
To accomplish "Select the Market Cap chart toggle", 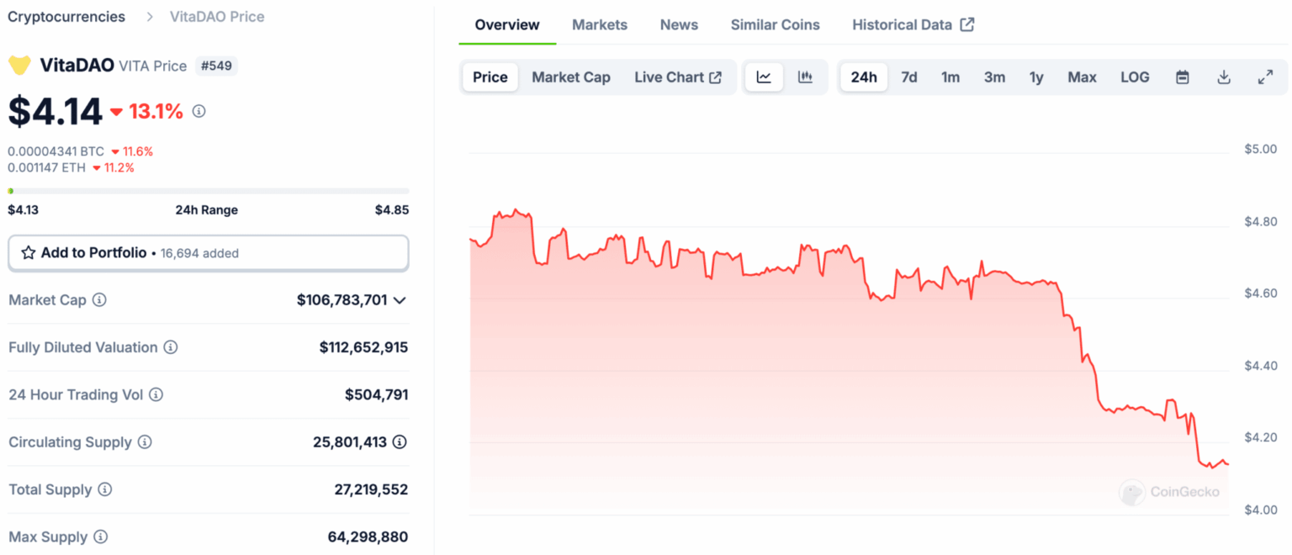I will (571, 77).
